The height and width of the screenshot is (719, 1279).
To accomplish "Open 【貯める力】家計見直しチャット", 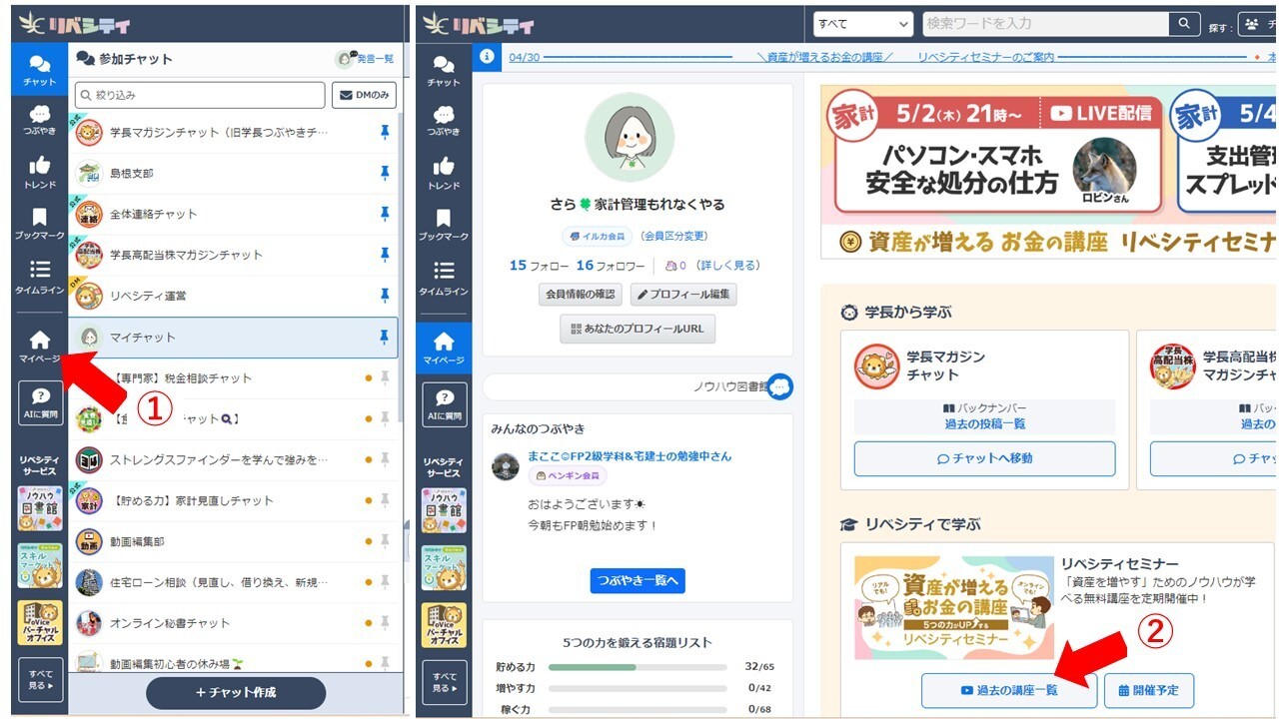I will pyautogui.click(x=234, y=500).
